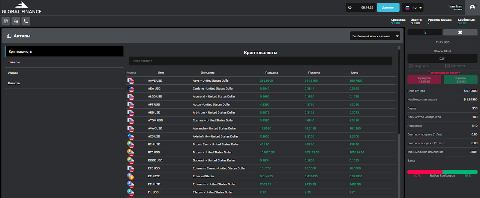Click the APT USD coin icon
This screenshot has width=480, height=198.
[130, 105]
